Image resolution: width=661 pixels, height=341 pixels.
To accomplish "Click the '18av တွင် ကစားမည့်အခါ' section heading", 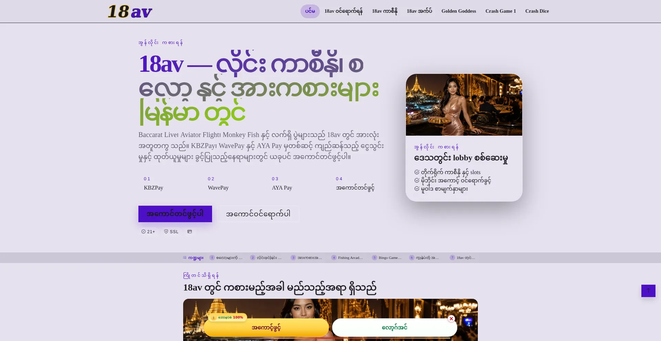I will [280, 288].
